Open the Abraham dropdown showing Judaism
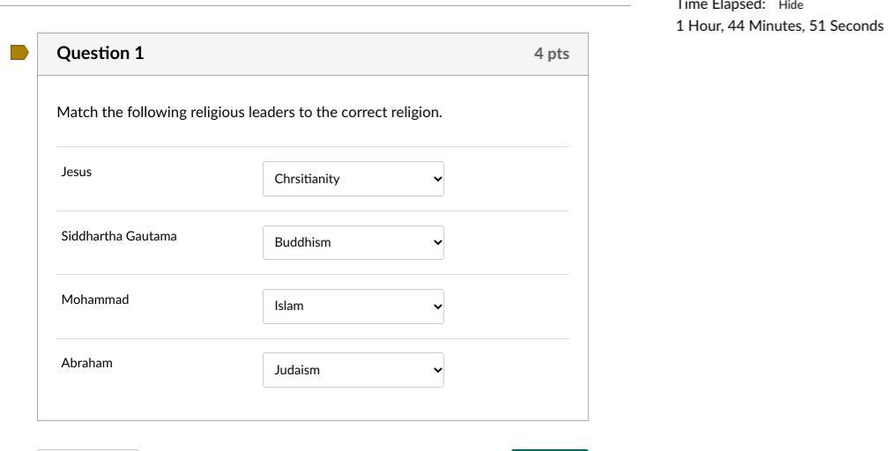This screenshot has width=894, height=451. pyautogui.click(x=353, y=370)
